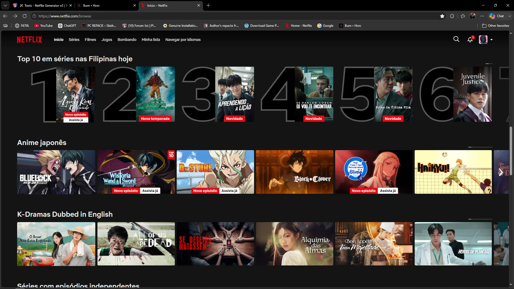Image resolution: width=514 pixels, height=289 pixels.
Task: Open the F670L bookmark
Action: (x=22, y=26)
